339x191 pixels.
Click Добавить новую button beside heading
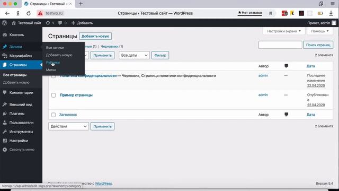click(x=95, y=36)
